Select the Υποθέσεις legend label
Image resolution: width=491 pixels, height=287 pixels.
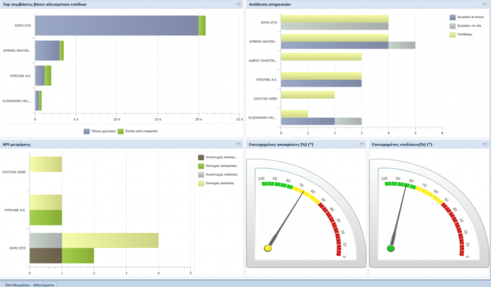click(465, 34)
